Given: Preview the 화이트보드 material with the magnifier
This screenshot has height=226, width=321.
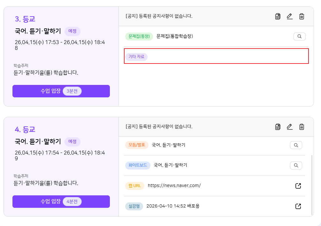Looking at the screenshot, I should click(x=296, y=165).
